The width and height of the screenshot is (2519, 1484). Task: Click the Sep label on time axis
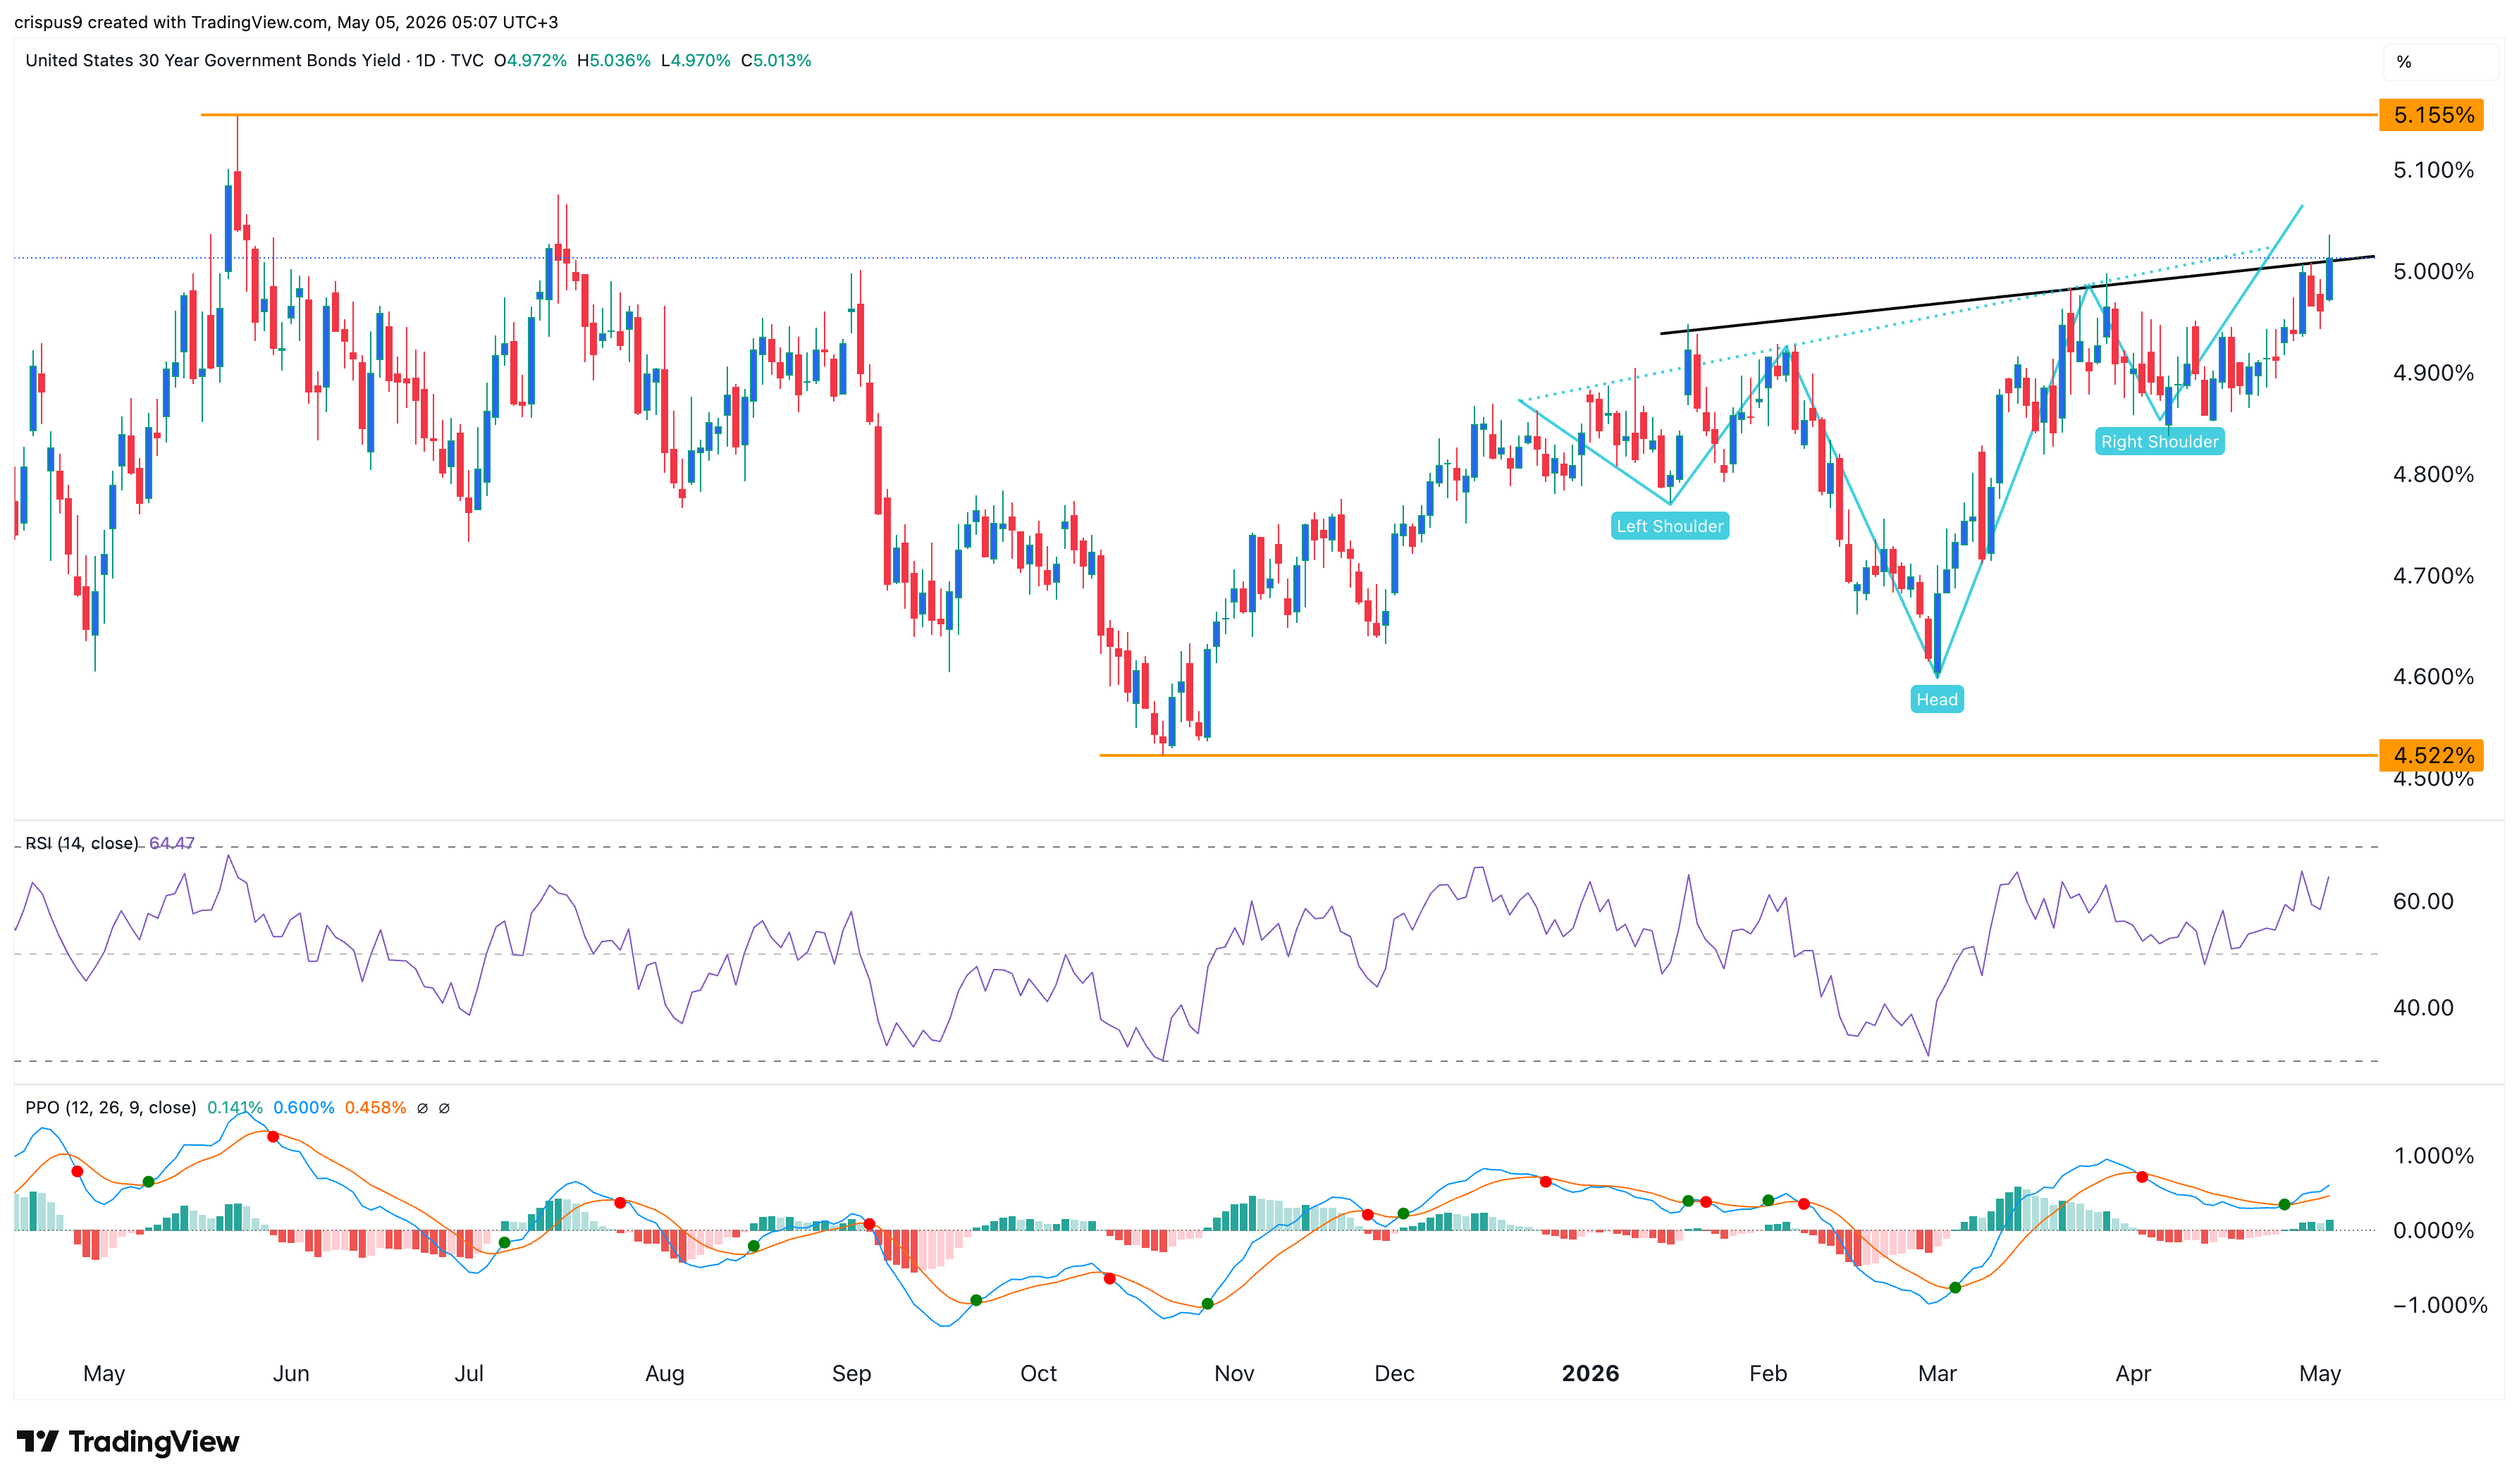point(851,1373)
